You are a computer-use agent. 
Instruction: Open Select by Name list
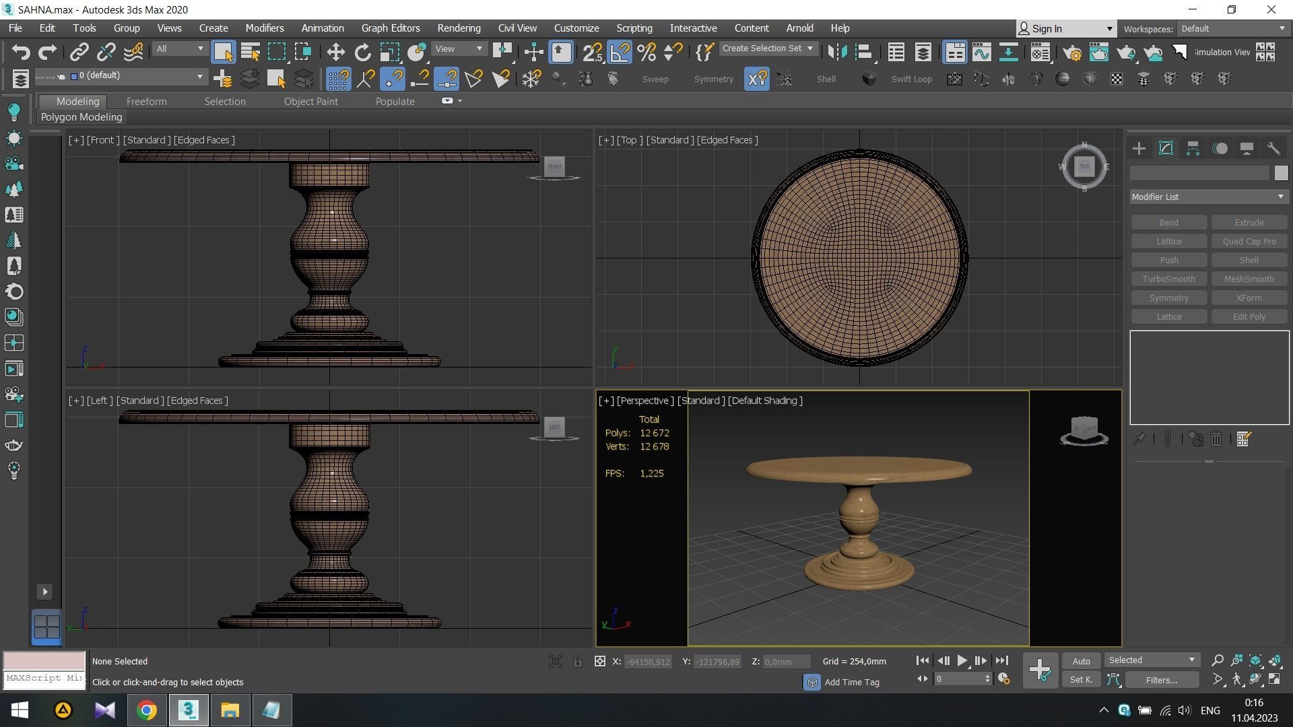pos(251,53)
